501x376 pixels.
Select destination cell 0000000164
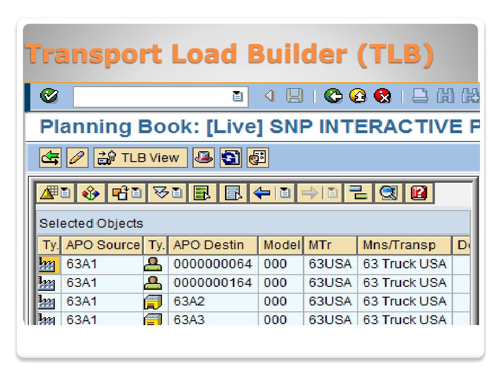(x=213, y=283)
